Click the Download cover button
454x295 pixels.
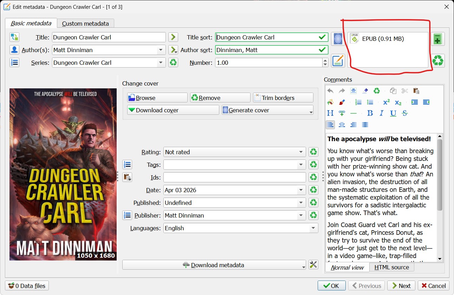[173, 110]
